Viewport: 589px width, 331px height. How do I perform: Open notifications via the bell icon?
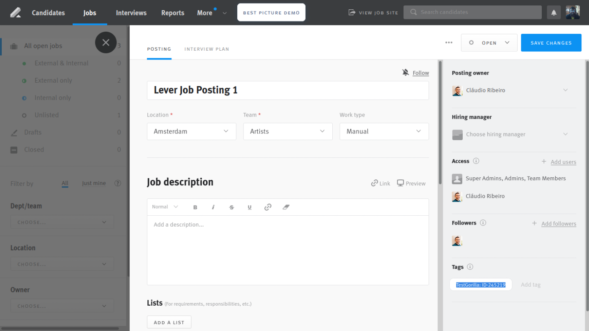tap(554, 12)
